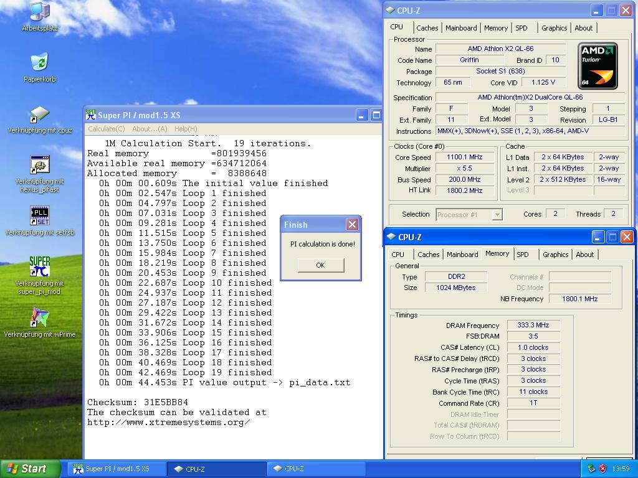Click the lower CPU-Z window title icon
The image size is (638, 478).
click(x=391, y=237)
